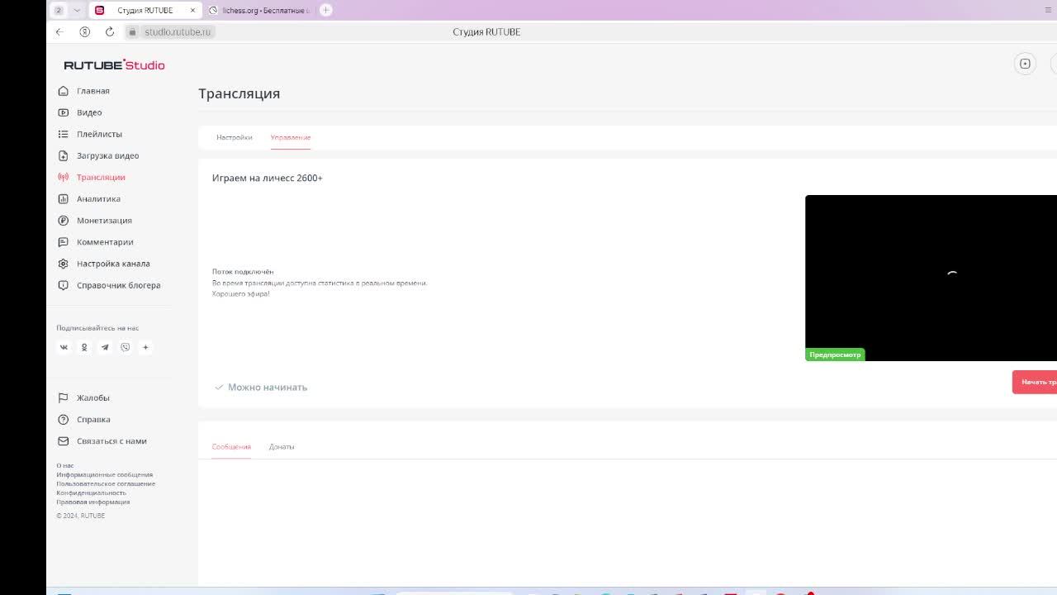Click the Загрузка видео upload icon
Screen dimensions: 1057x595
[x=63, y=155]
